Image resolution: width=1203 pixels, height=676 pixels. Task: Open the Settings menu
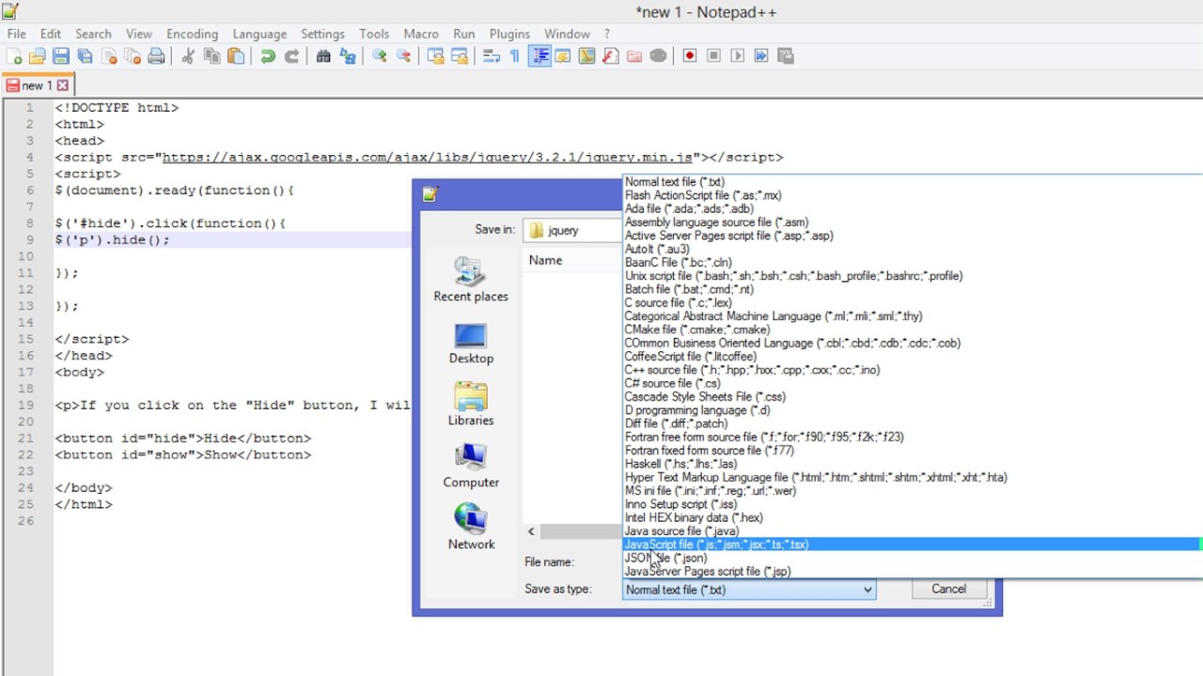(x=322, y=34)
